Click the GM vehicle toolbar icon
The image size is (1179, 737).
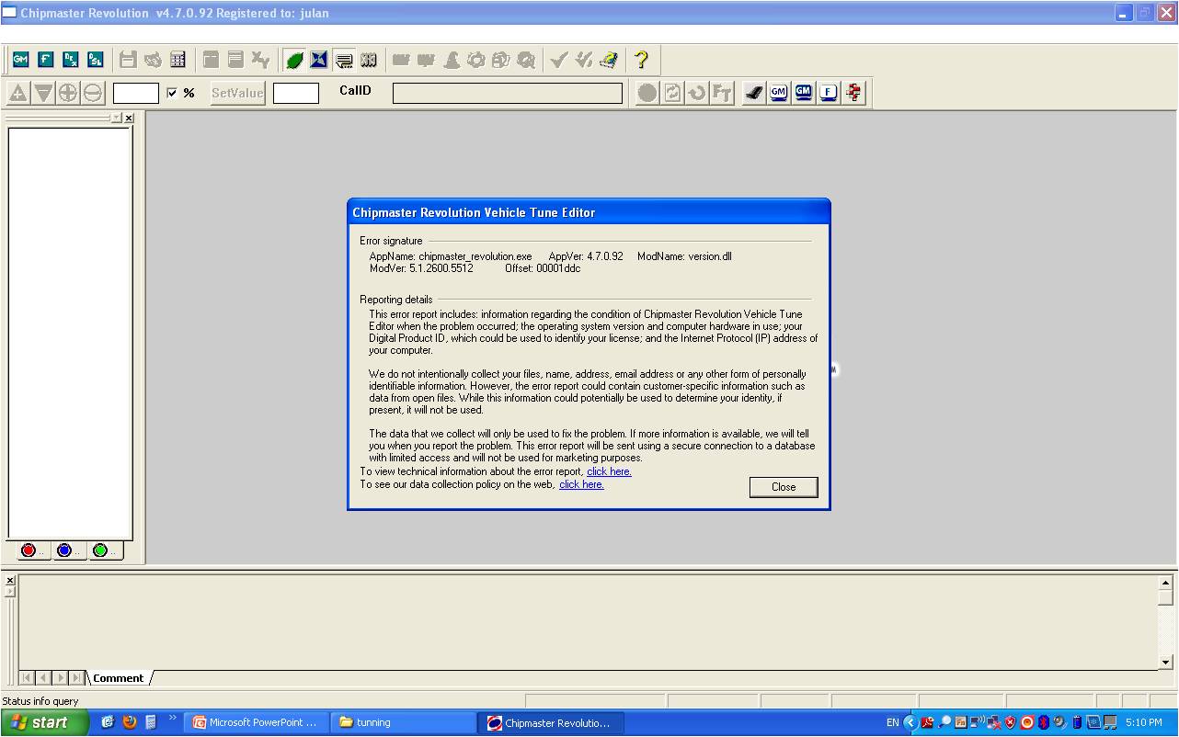(x=20, y=60)
